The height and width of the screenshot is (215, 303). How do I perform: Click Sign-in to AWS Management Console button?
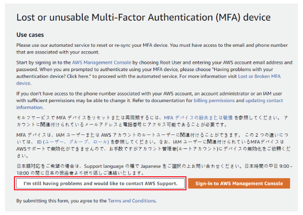[239, 184]
